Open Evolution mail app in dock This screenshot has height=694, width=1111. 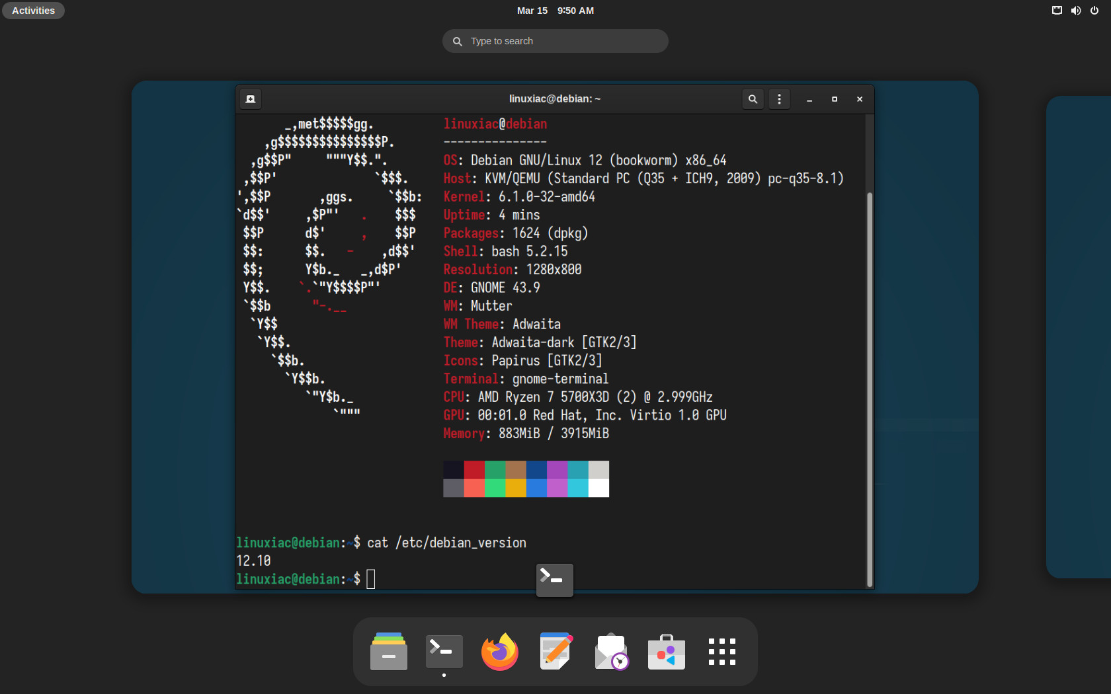tap(611, 652)
